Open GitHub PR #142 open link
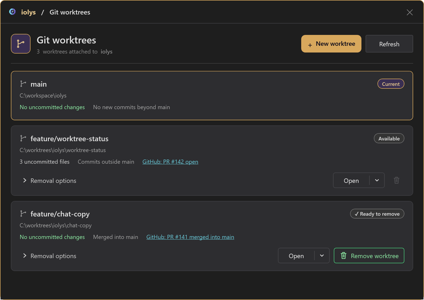This screenshot has height=300, width=424. point(170,162)
